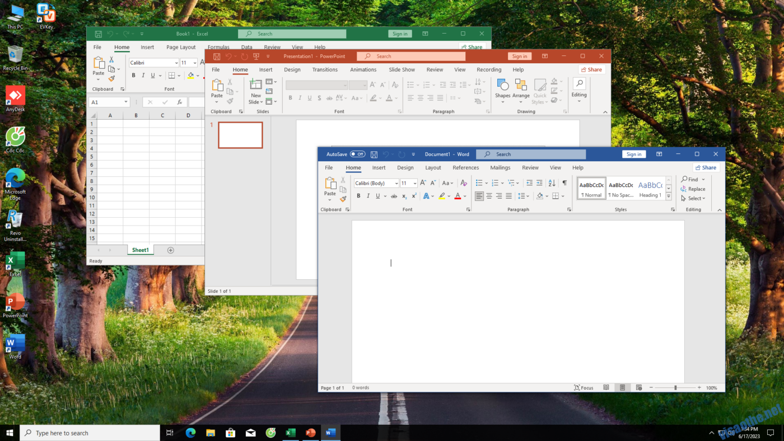Open Focus mode in Word status bar
This screenshot has width=784, height=441.
click(x=584, y=388)
